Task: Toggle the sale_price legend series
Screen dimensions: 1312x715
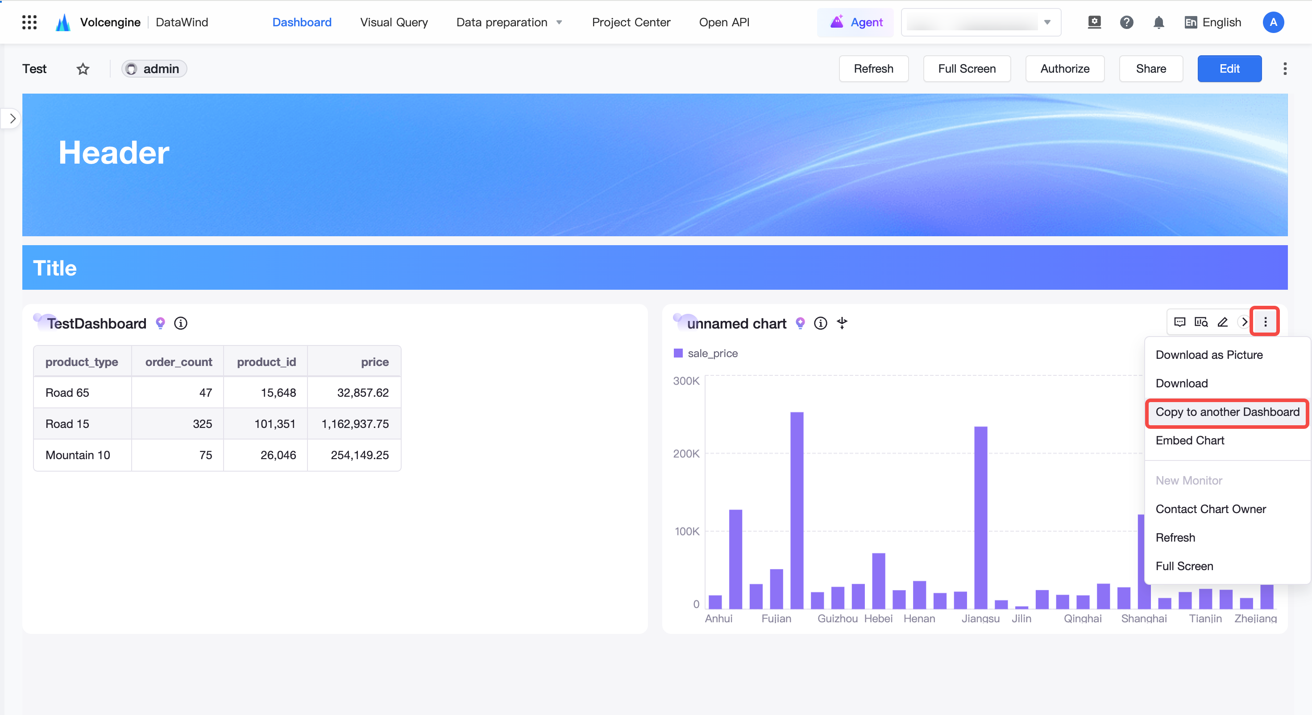Action: pos(706,353)
